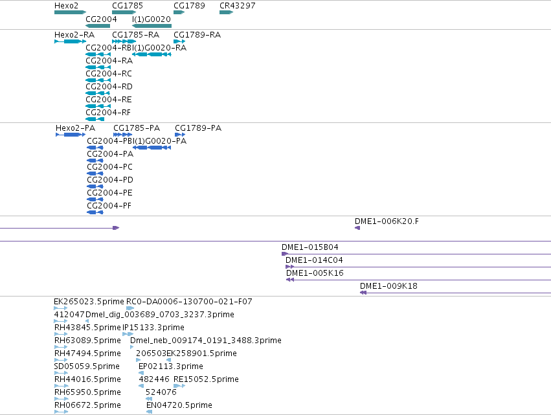
Task: Open the Hexo2-RA transcript label
Action: pyautogui.click(x=74, y=35)
